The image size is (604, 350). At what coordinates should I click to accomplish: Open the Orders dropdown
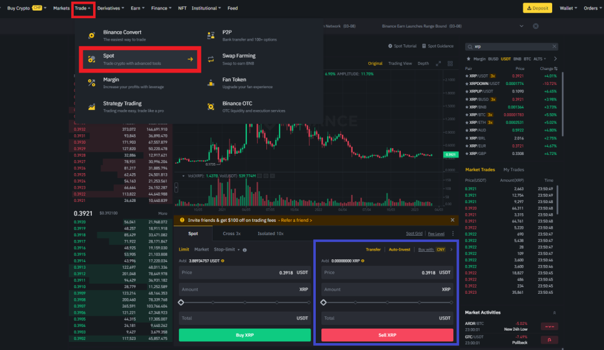(x=593, y=8)
